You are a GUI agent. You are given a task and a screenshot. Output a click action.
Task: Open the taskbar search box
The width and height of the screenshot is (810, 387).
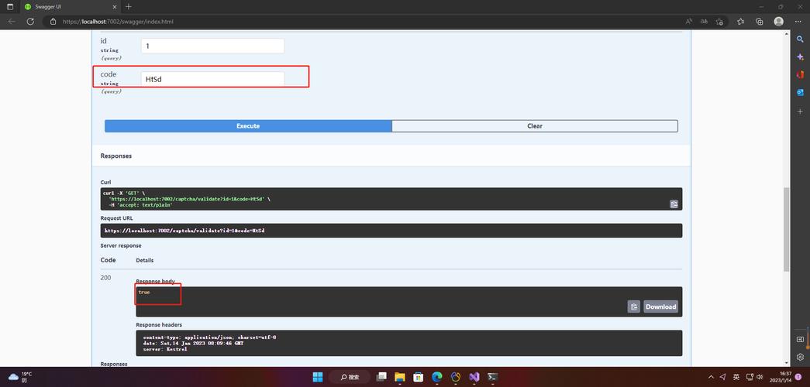coord(350,377)
